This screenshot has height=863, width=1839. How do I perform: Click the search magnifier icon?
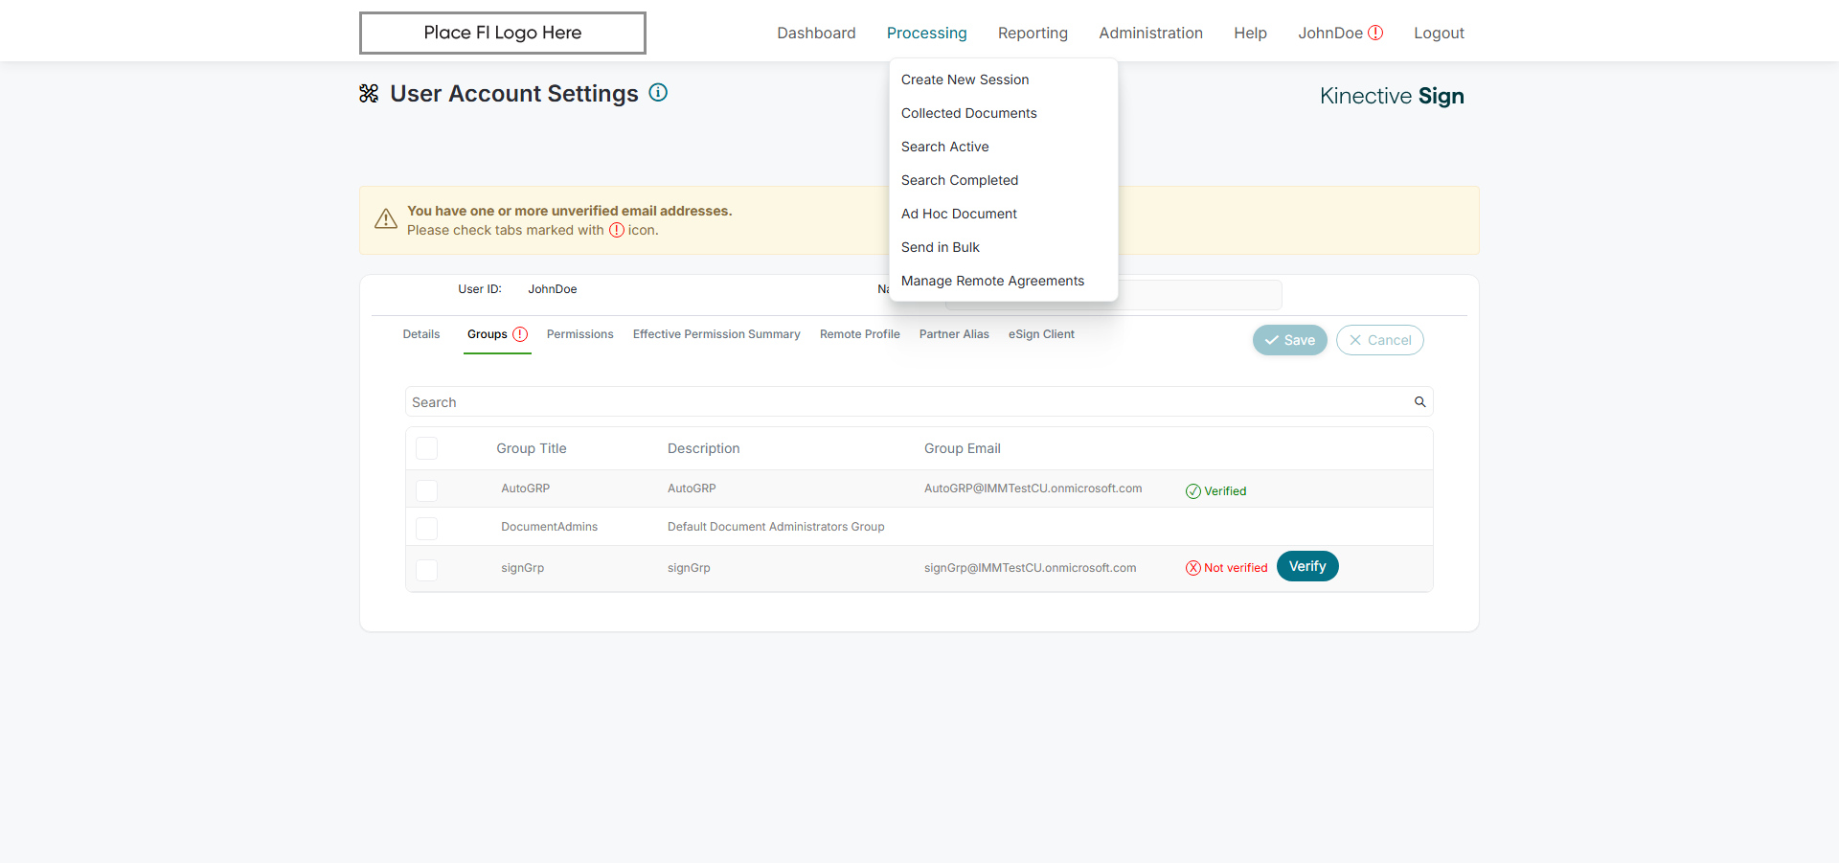coord(1419,402)
